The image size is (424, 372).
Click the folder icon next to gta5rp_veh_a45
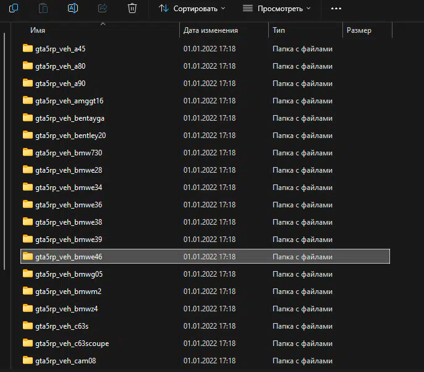(27, 48)
